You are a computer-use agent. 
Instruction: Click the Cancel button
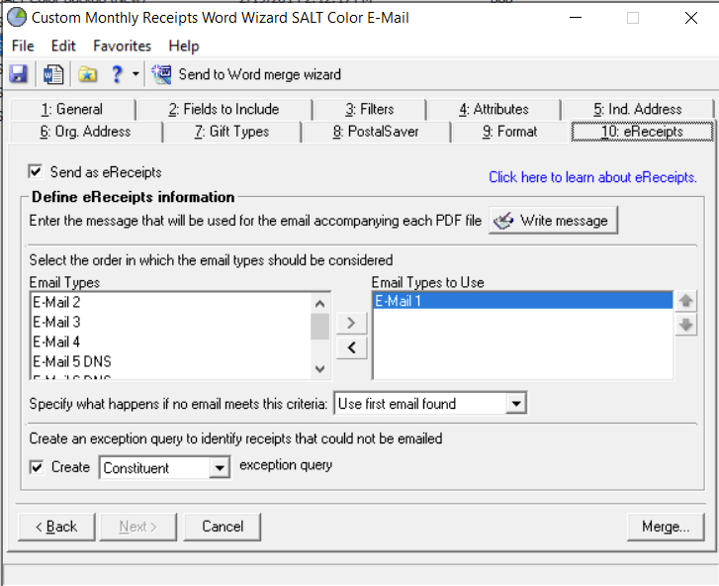pyautogui.click(x=223, y=527)
